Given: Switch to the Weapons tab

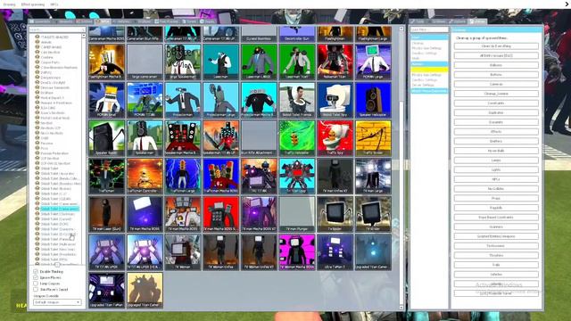Looking at the screenshot, I should point(63,21).
